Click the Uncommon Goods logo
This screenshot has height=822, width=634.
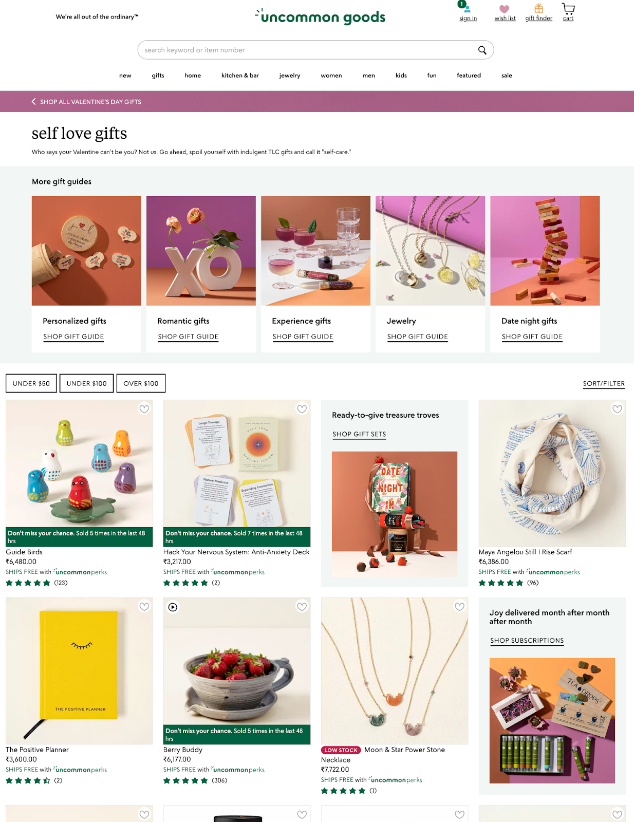[320, 16]
